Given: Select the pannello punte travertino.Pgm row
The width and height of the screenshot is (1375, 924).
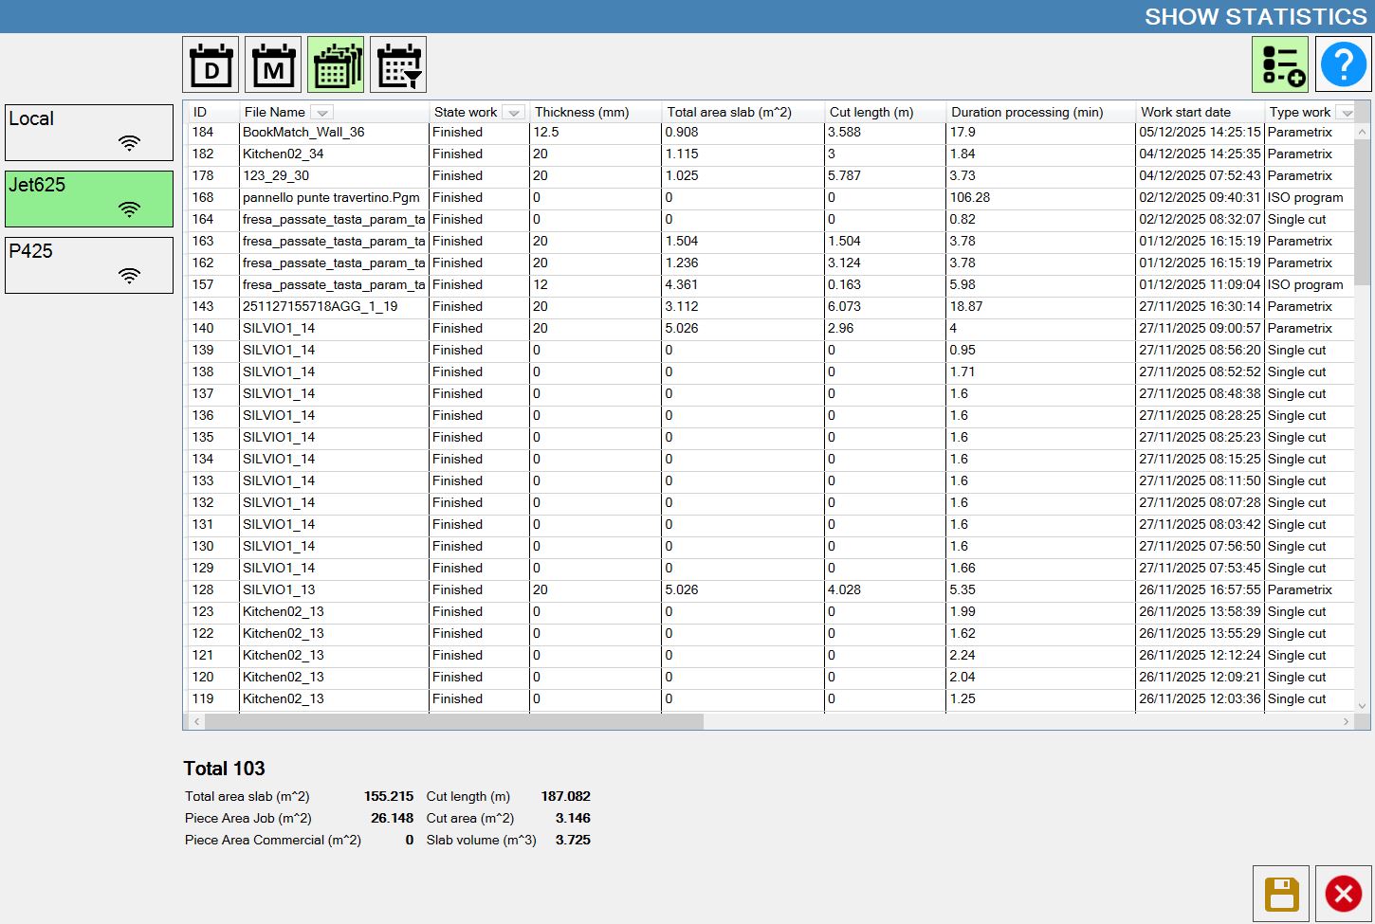Looking at the screenshot, I should click(x=771, y=197).
